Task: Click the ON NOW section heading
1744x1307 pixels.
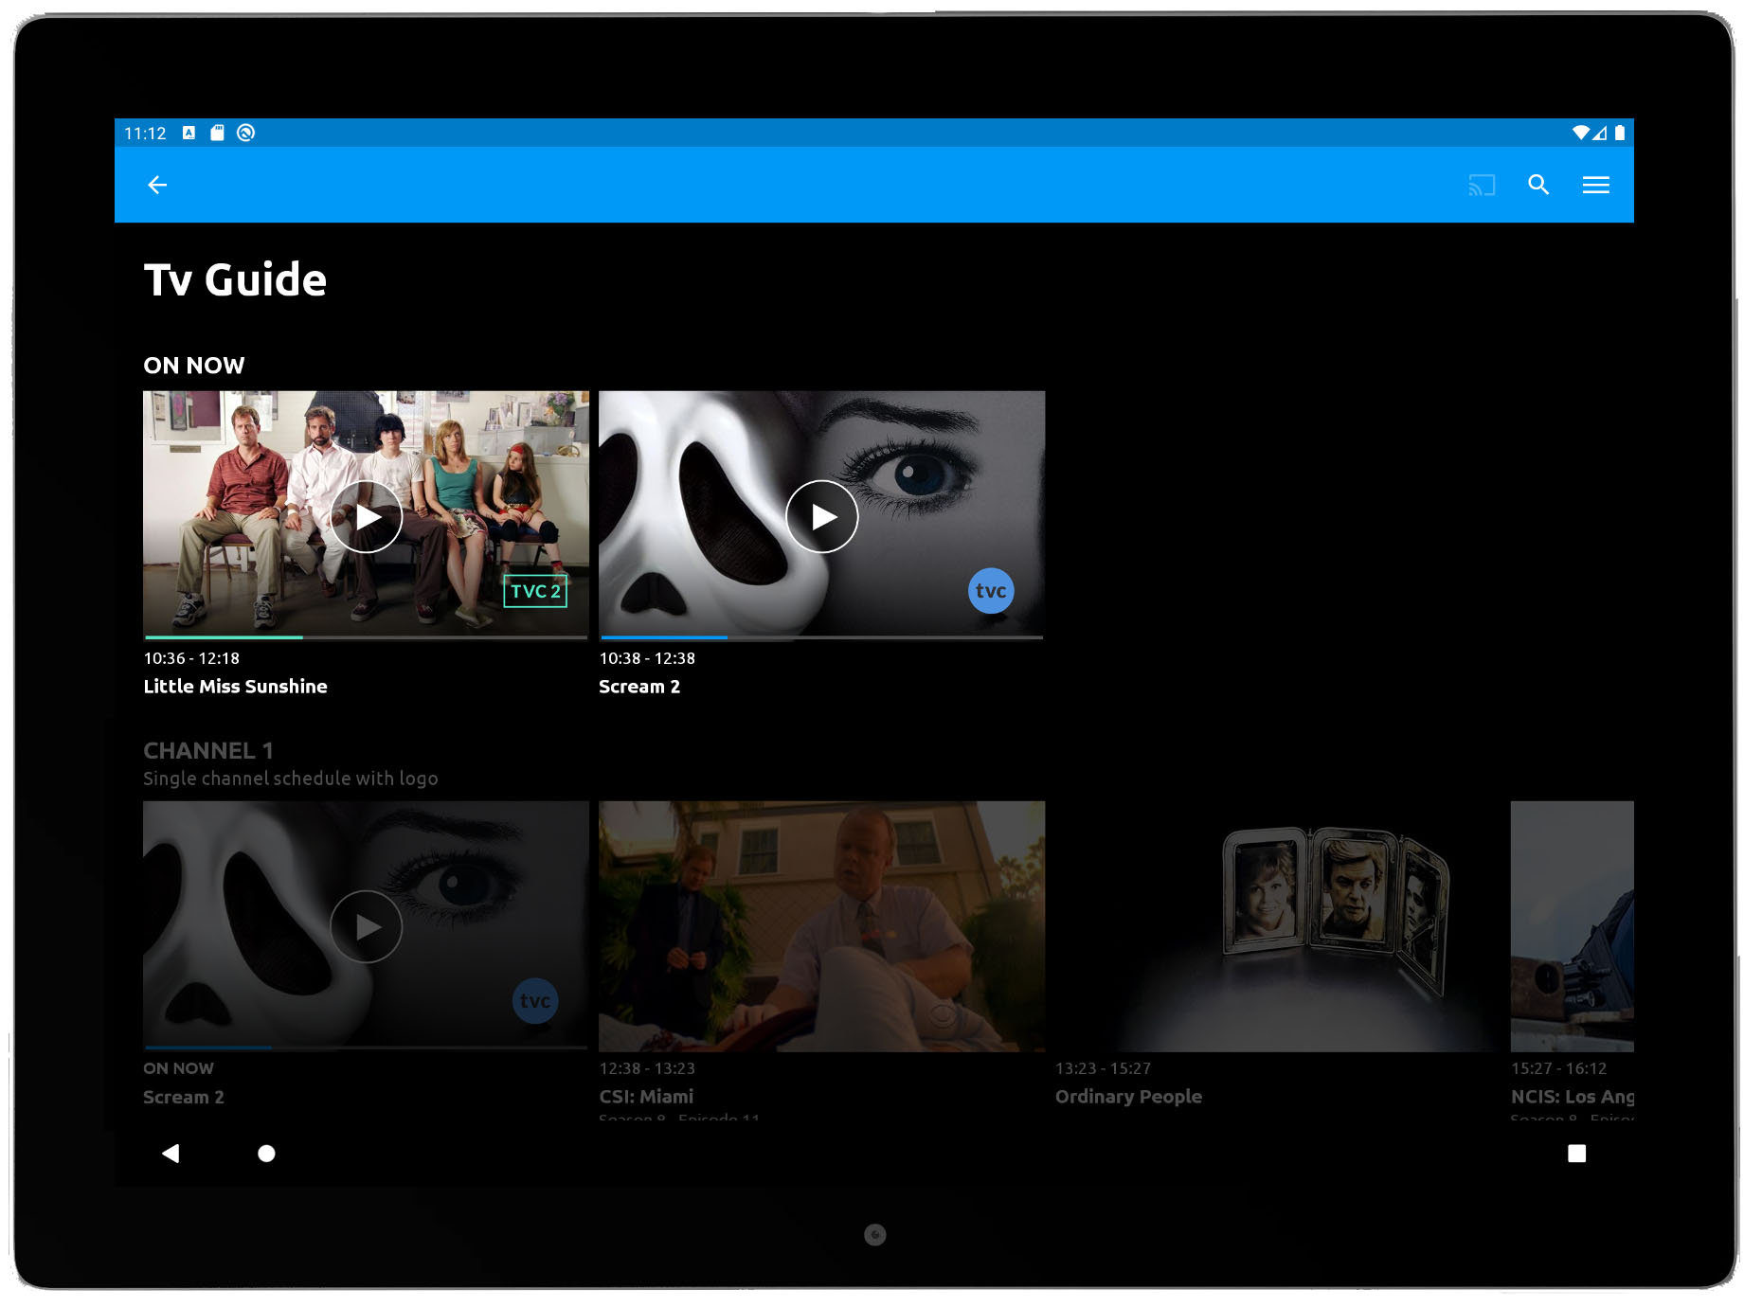Action: 194,366
